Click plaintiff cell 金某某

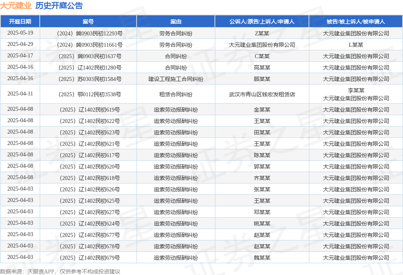click(x=262, y=110)
